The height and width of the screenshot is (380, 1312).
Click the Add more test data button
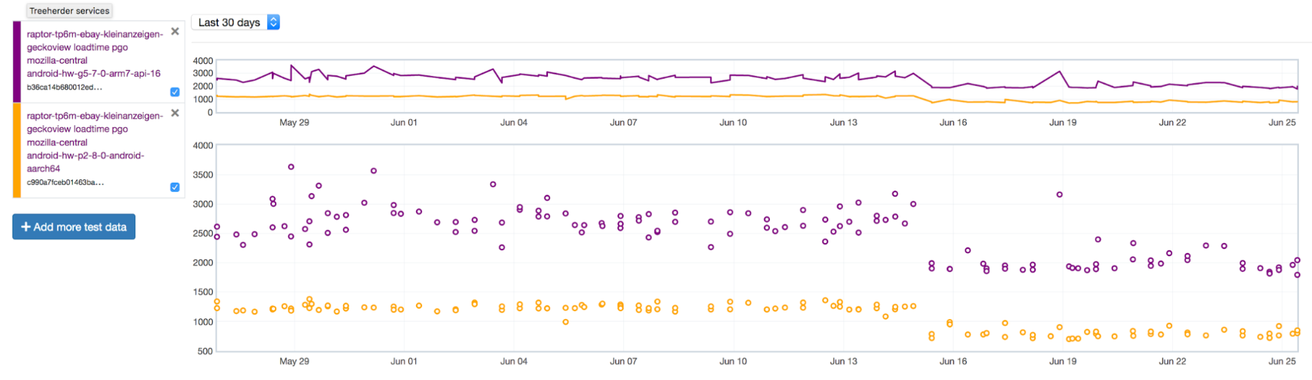pos(74,227)
